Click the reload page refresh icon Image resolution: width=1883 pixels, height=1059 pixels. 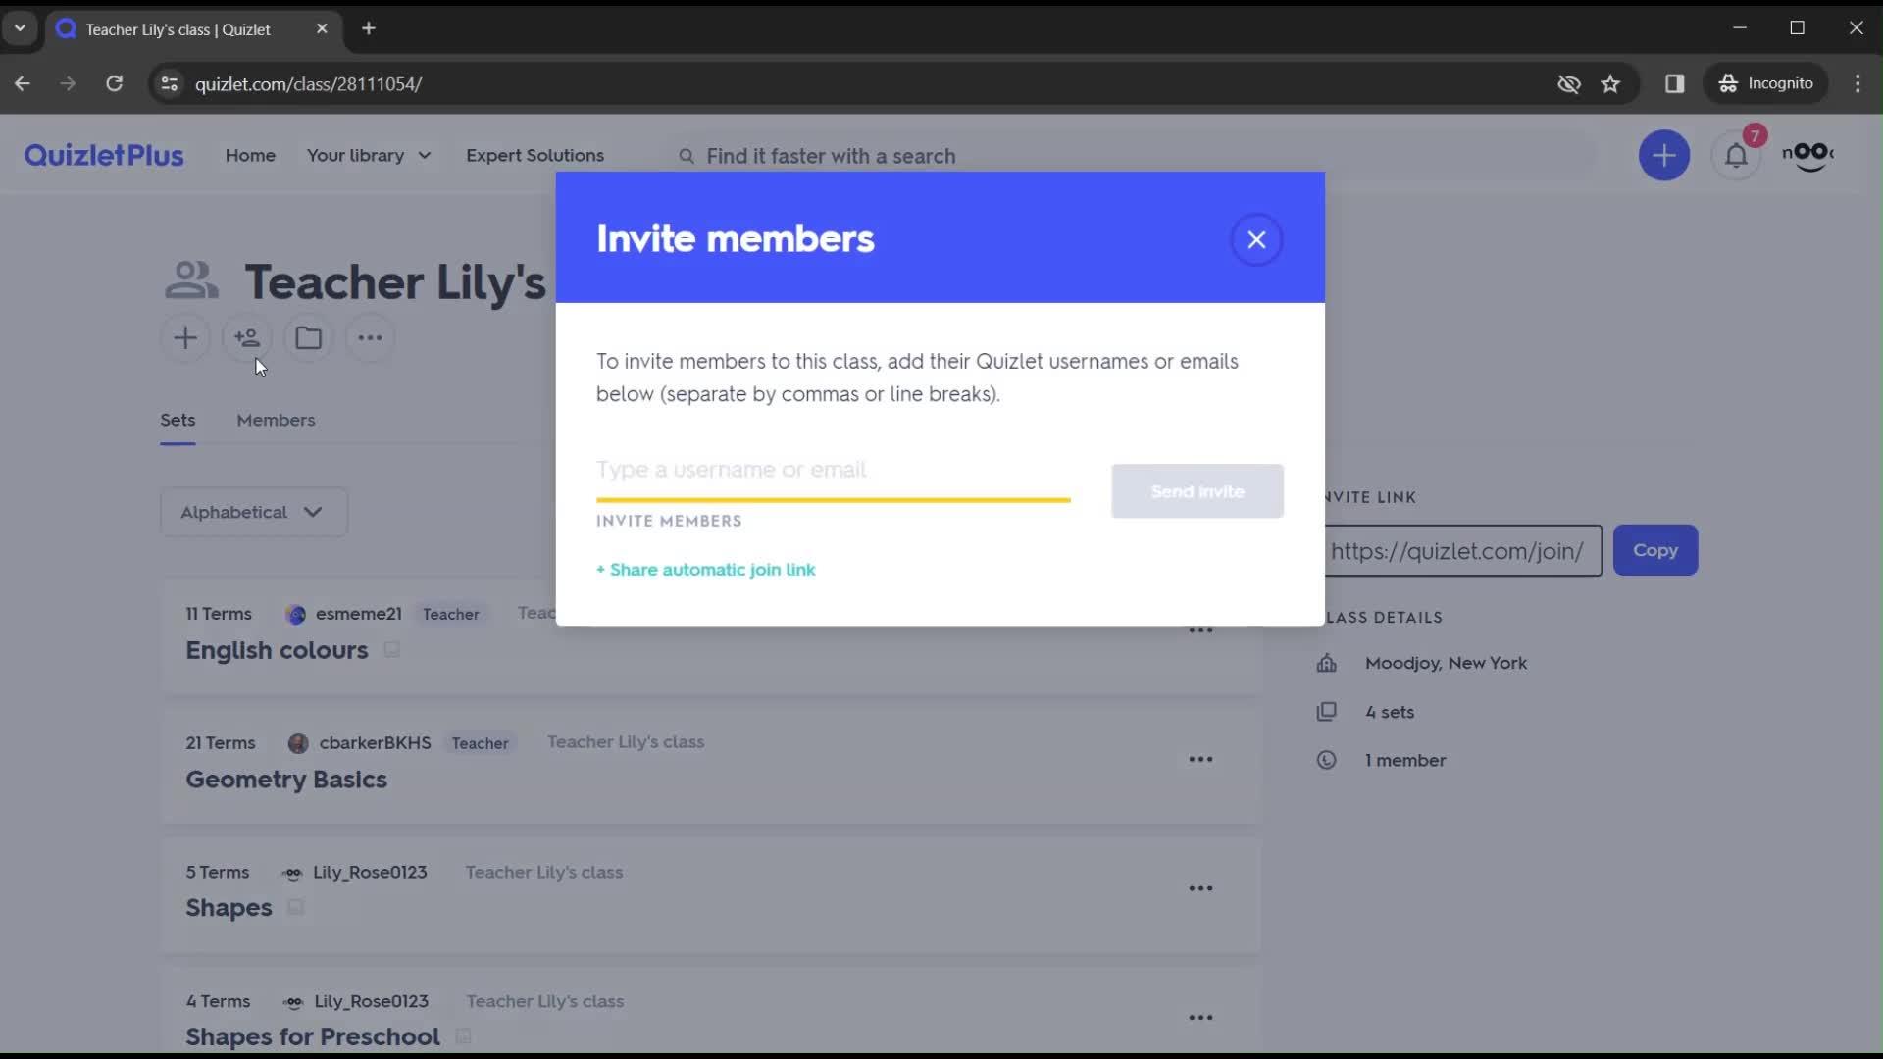click(x=114, y=82)
